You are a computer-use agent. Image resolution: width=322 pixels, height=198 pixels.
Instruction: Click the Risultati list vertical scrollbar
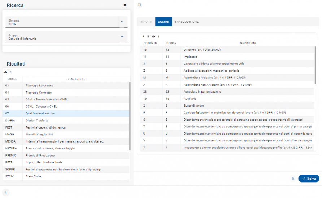point(130,115)
